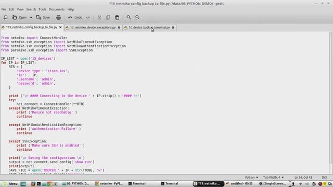The width and height of the screenshot is (333, 187).
Task: Click the Open file toolbar button
Action: (20, 17)
